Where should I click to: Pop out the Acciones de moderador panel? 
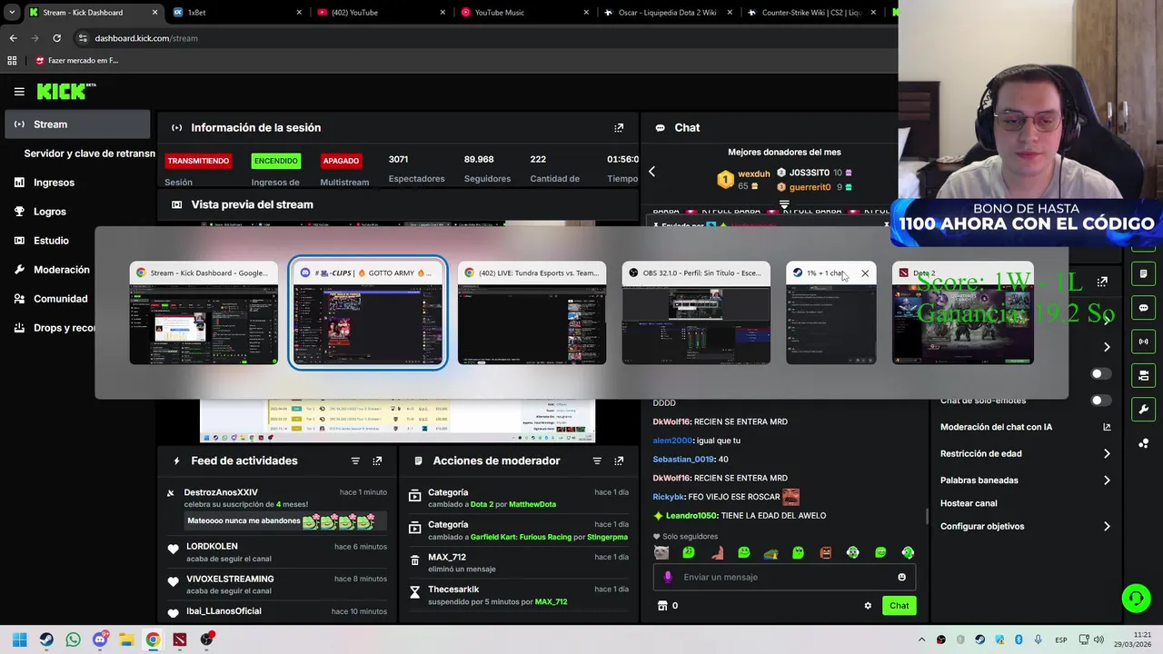tap(619, 461)
